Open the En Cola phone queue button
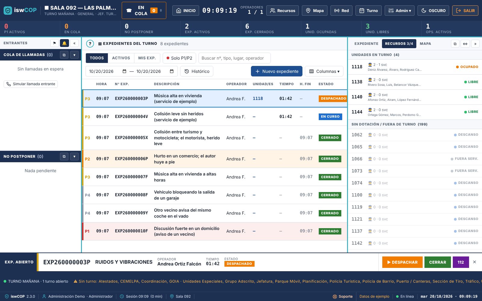This screenshot has width=482, height=301. [144, 11]
